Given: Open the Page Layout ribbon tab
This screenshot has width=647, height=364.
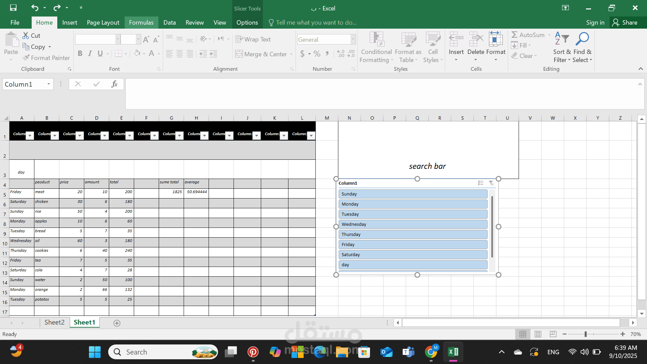Looking at the screenshot, I should (x=103, y=23).
